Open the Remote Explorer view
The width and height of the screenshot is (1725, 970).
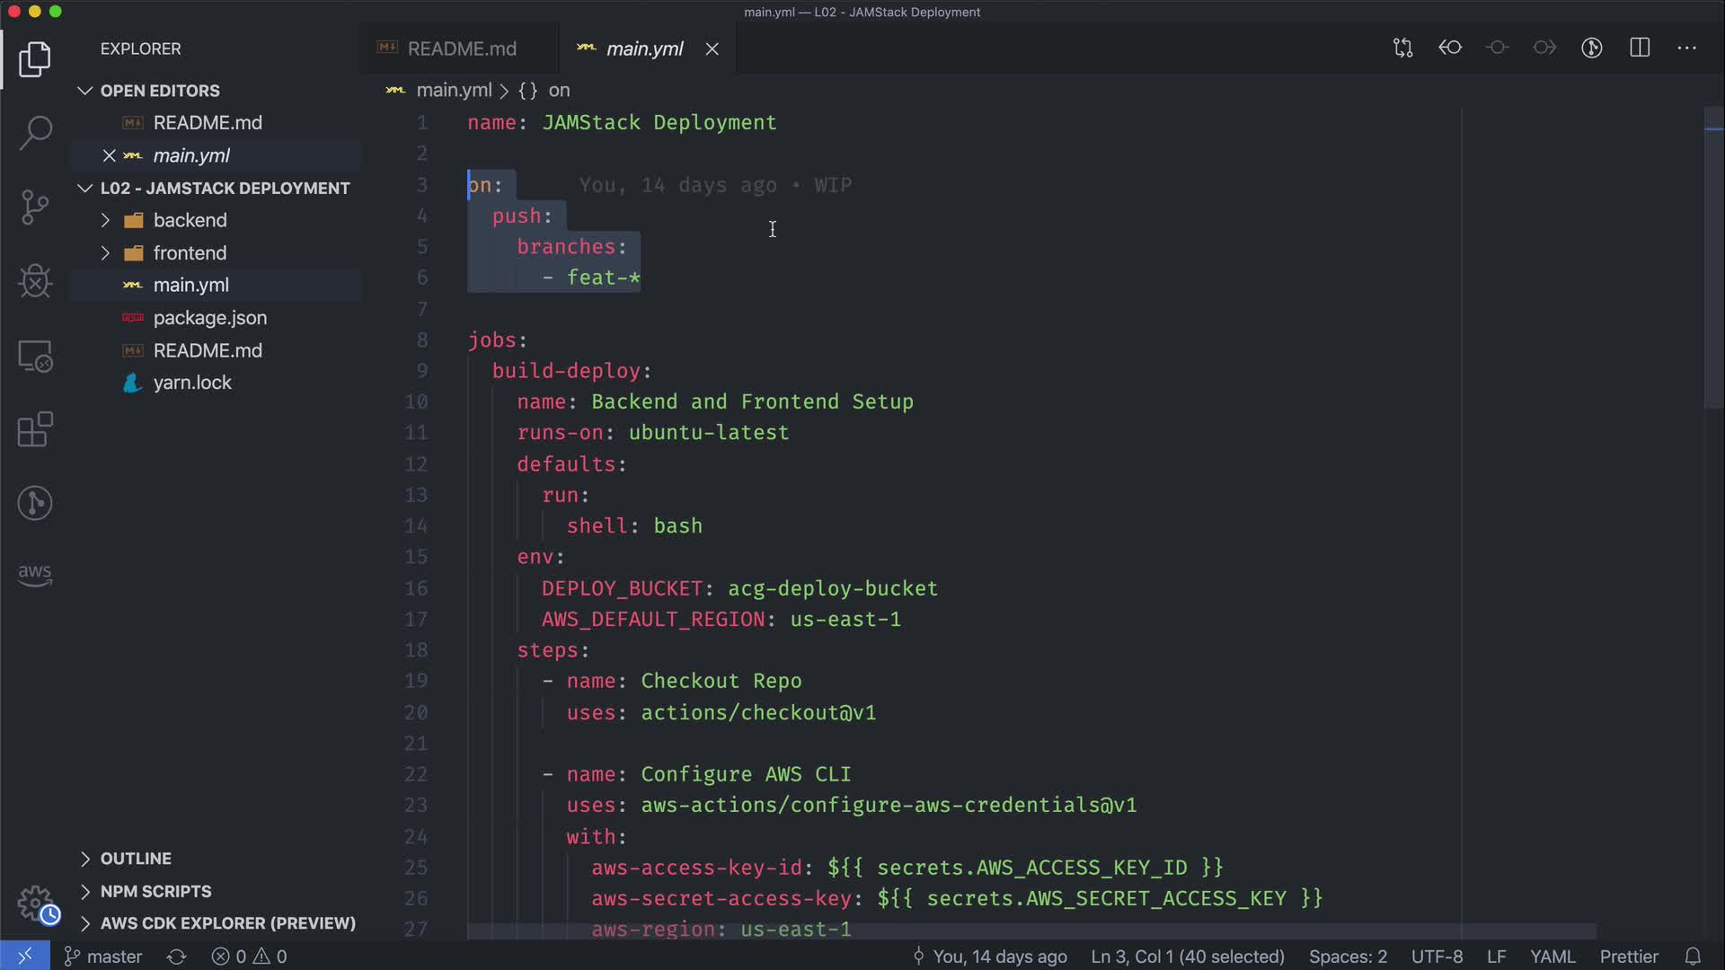pos(35,357)
